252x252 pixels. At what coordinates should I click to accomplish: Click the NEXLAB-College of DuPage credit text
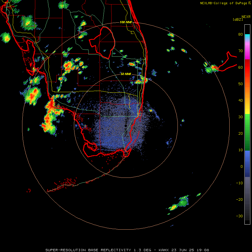click(x=225, y=3)
